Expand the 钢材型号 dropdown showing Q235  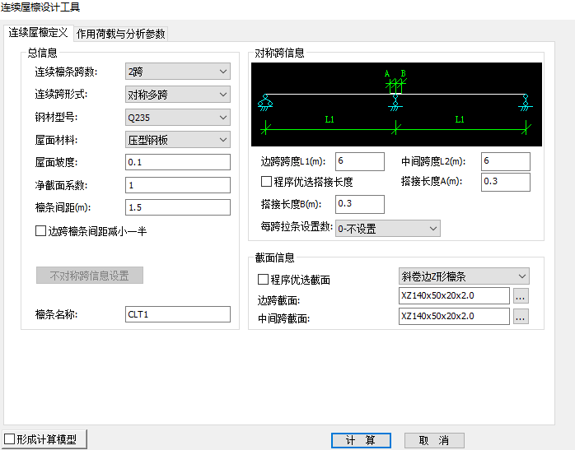[178, 118]
